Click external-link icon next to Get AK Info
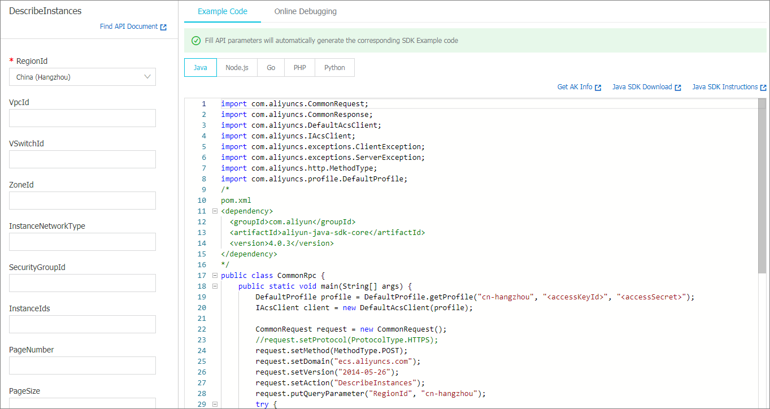 click(x=598, y=88)
